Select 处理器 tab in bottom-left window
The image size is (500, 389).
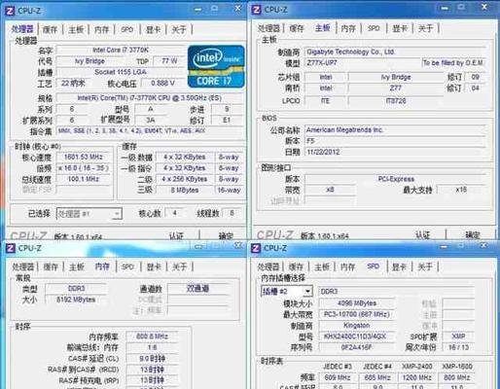coord(23,267)
